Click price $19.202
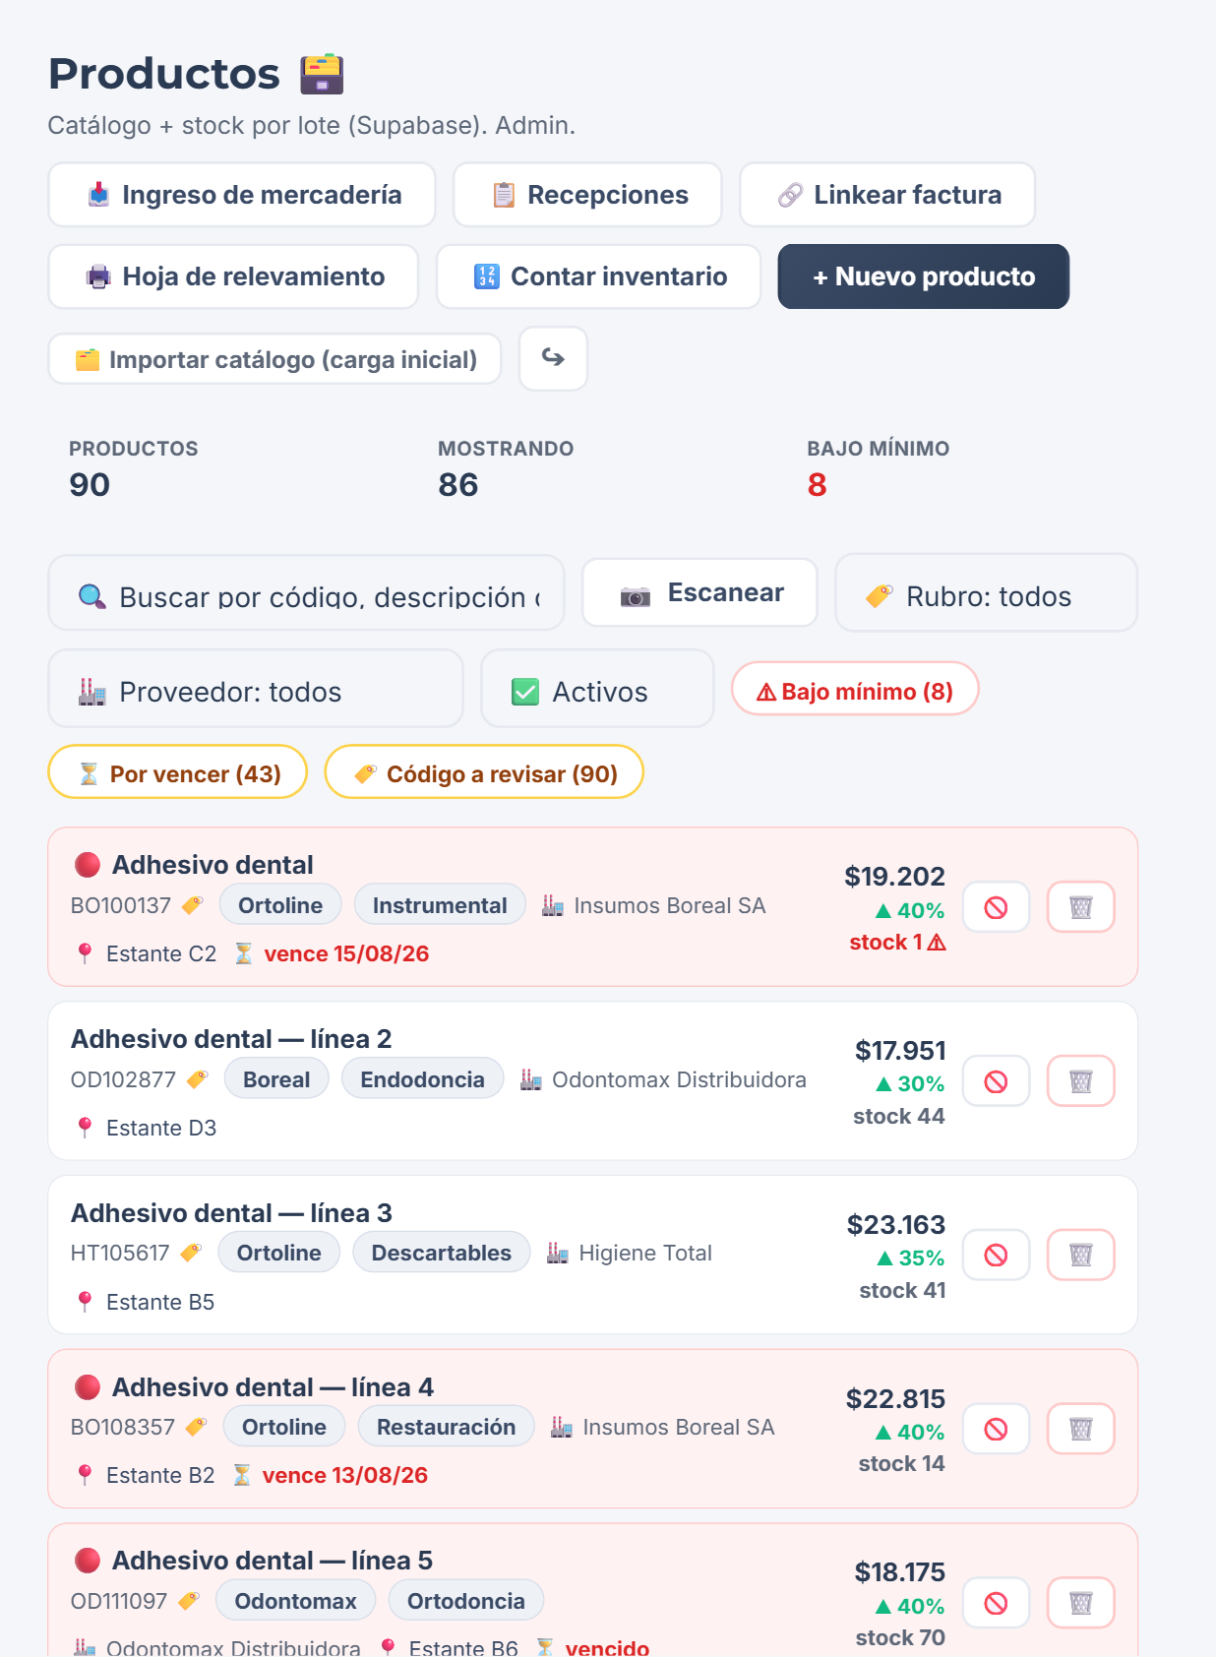This screenshot has width=1216, height=1657. (x=894, y=876)
